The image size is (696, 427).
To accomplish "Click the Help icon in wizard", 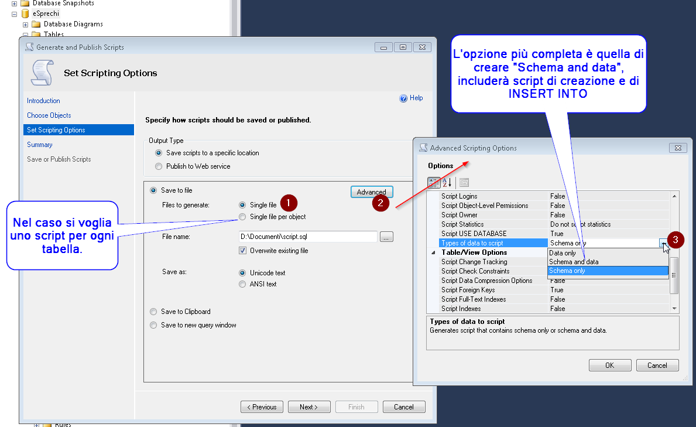I will (x=403, y=98).
